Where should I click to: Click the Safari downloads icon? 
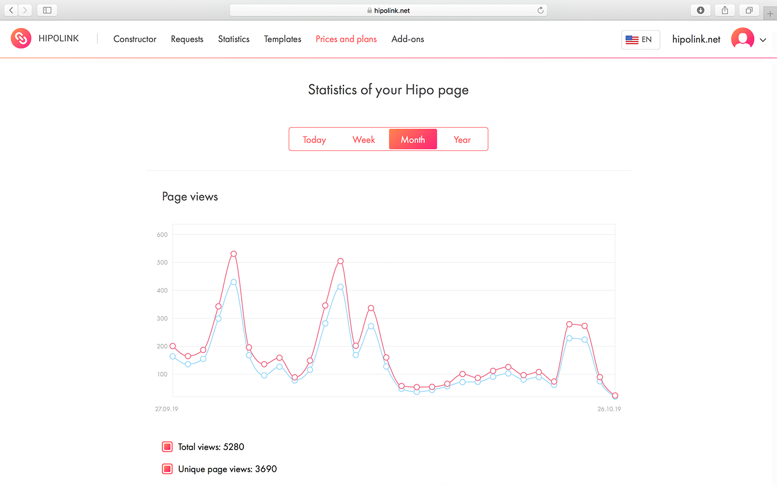pos(700,10)
